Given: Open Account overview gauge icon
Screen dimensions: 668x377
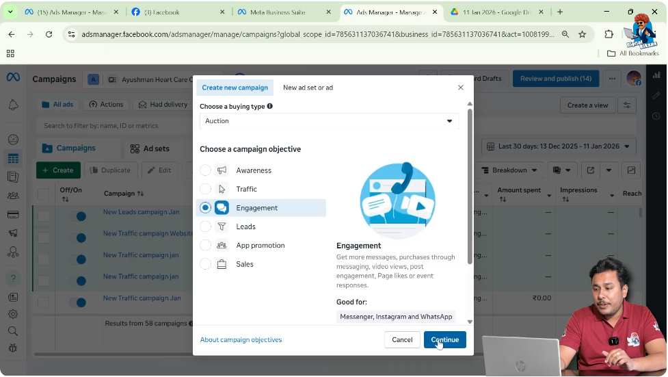Looking at the screenshot, I should click(13, 140).
